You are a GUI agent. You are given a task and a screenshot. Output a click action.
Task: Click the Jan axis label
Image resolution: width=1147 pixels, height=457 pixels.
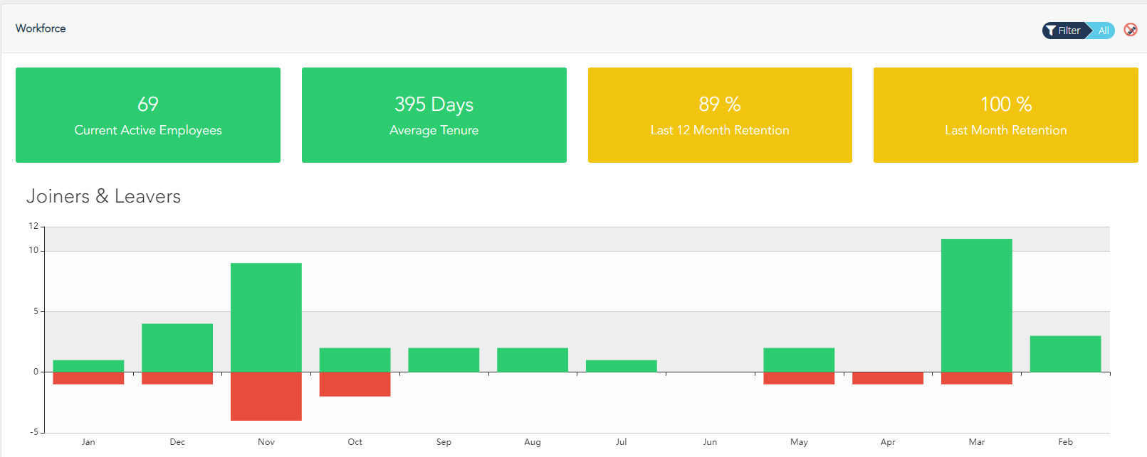point(88,442)
